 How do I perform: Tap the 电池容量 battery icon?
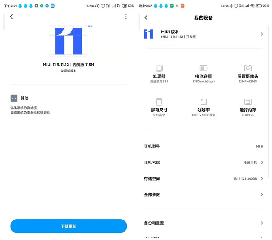point(204,68)
